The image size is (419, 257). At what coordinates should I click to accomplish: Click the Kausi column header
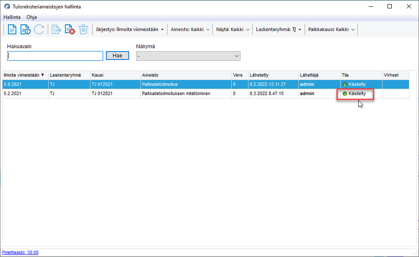pyautogui.click(x=115, y=75)
